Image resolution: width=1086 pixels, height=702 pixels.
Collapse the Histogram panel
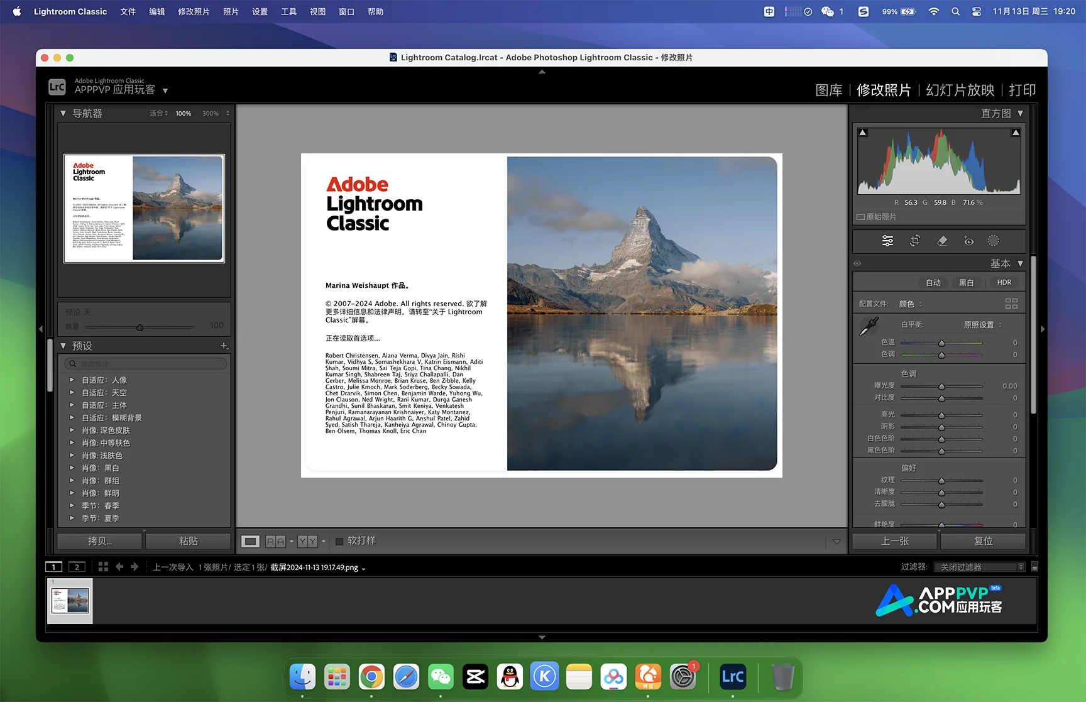tap(1020, 113)
